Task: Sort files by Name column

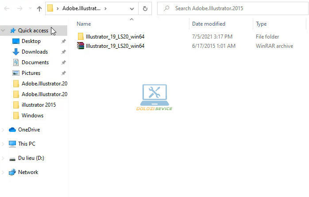Action: coord(84,24)
